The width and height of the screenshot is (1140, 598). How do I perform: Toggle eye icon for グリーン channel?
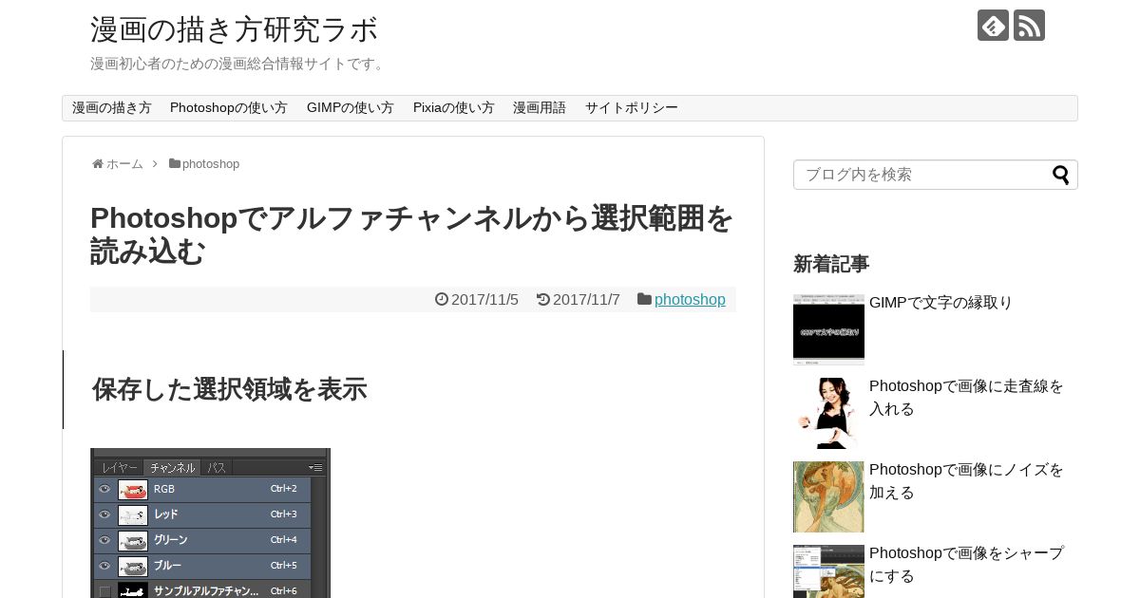point(104,541)
